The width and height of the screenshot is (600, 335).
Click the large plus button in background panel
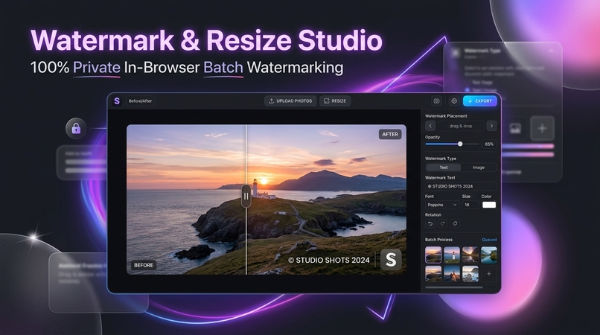542,128
